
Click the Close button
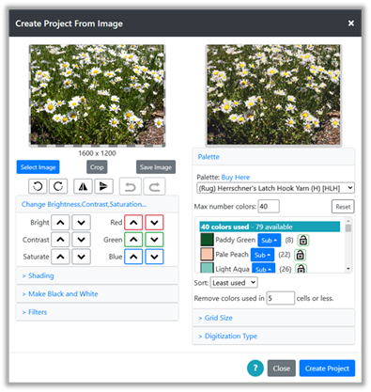pyautogui.click(x=281, y=368)
